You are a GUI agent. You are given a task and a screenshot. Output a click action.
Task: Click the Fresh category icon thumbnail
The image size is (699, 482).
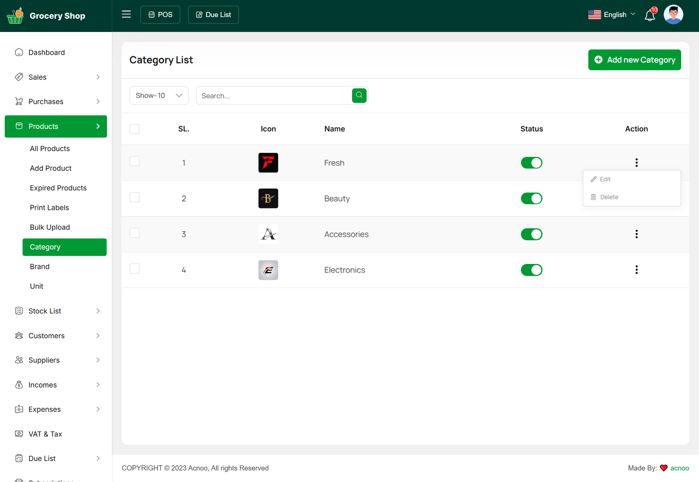pos(268,163)
